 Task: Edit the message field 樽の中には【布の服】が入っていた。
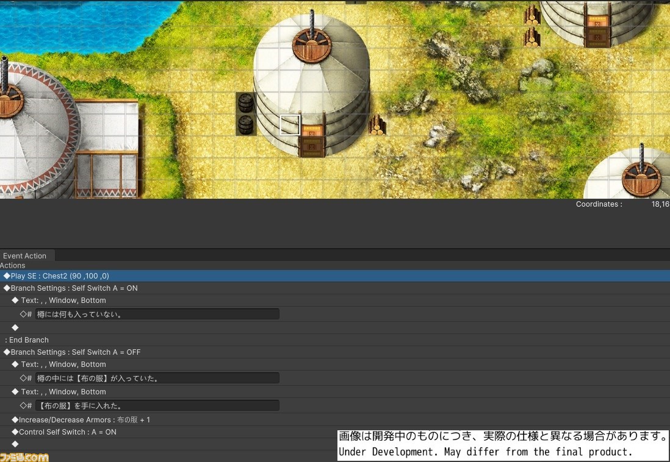157,378
